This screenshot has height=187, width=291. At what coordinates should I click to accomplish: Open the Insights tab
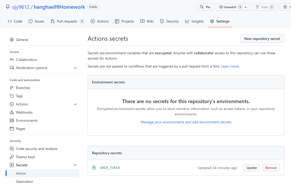point(194,21)
